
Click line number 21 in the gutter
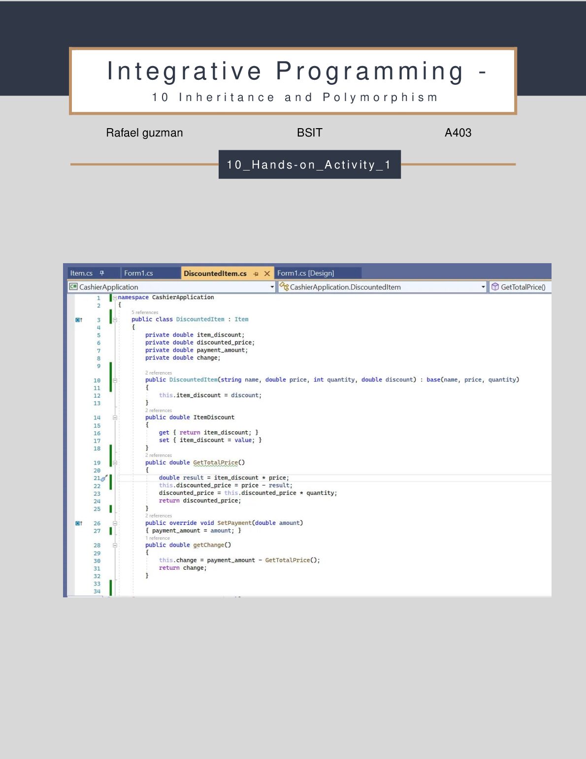97,478
